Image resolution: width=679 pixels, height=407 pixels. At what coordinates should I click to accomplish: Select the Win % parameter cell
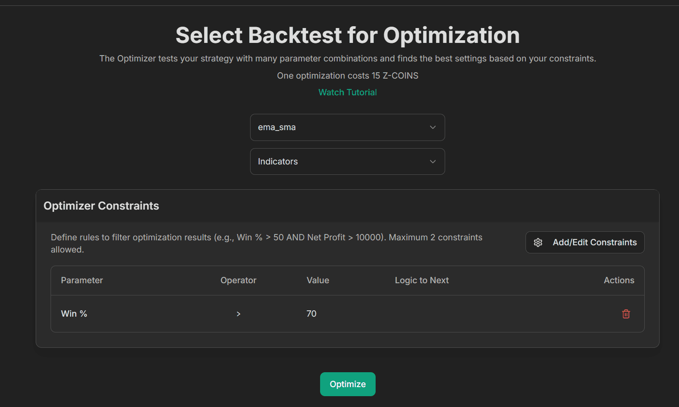74,314
